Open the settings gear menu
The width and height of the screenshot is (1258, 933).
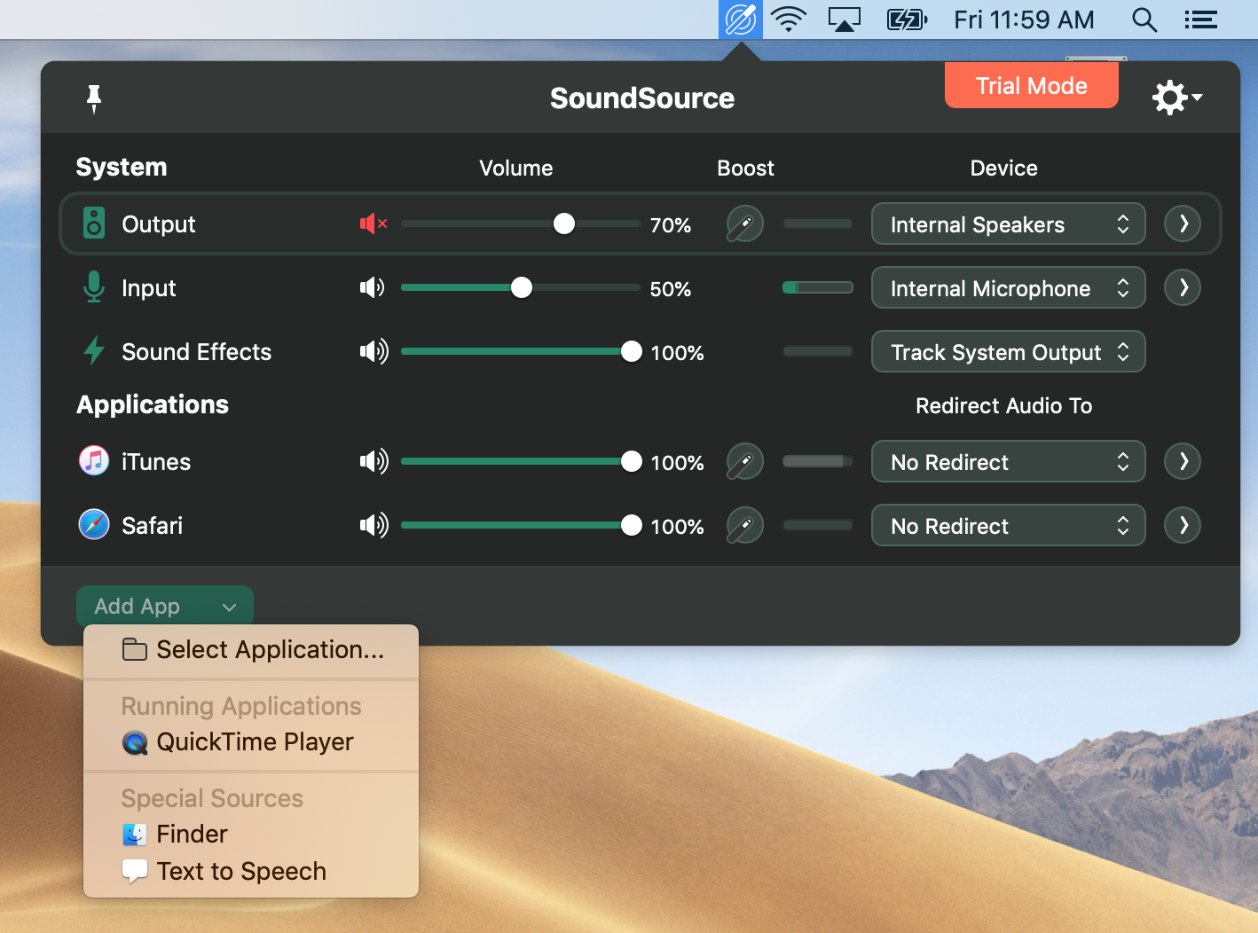click(1176, 98)
